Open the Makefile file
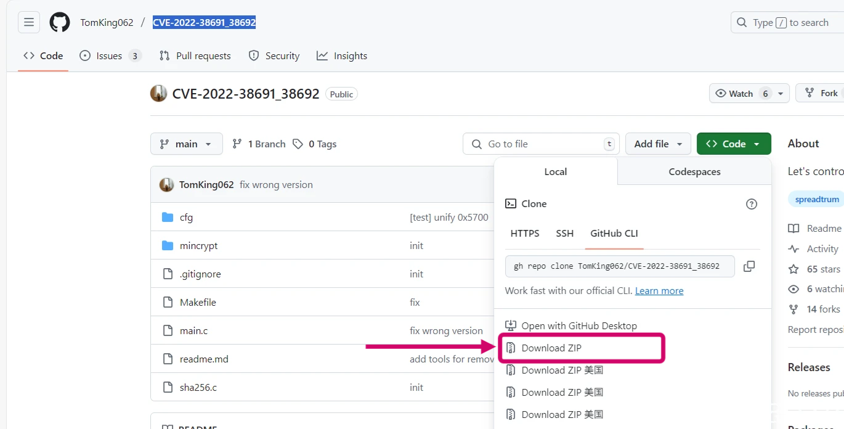The image size is (844, 429). (198, 302)
